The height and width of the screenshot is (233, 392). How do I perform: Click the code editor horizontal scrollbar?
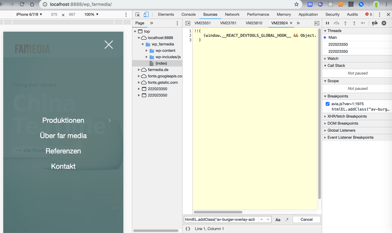(218, 212)
